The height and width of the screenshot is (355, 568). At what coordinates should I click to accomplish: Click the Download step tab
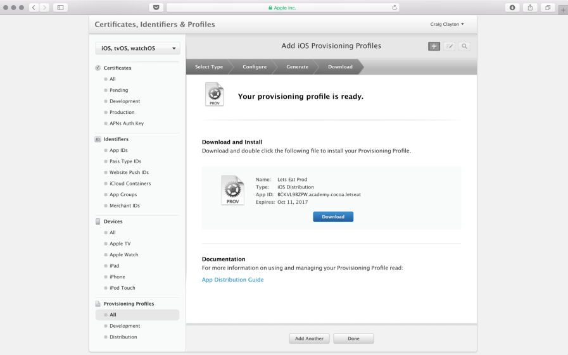pos(340,66)
